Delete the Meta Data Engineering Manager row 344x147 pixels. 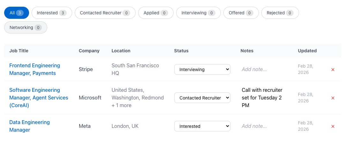[x=333, y=126]
